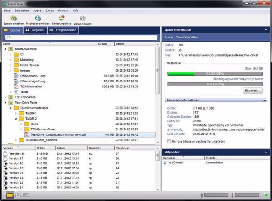Click the version list scroll down arrow
The width and height of the screenshot is (272, 201).
[158, 189]
